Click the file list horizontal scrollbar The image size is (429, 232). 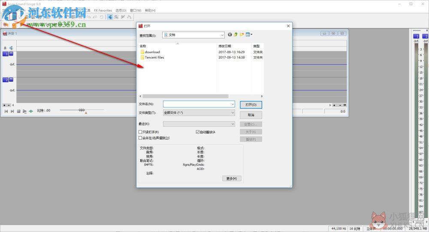(185, 96)
